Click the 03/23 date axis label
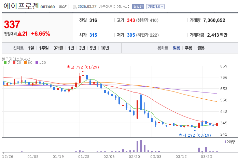The image size is (238, 161). tap(207, 157)
